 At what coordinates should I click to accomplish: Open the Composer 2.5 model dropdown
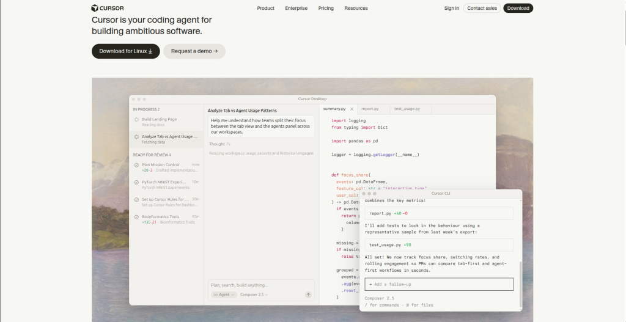(x=254, y=295)
